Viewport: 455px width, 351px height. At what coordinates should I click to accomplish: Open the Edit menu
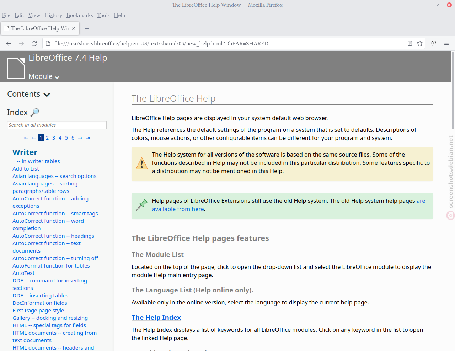click(19, 15)
